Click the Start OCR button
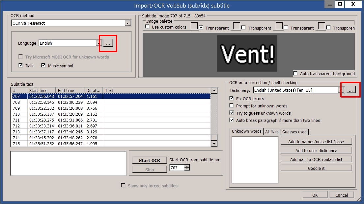 click(150, 160)
